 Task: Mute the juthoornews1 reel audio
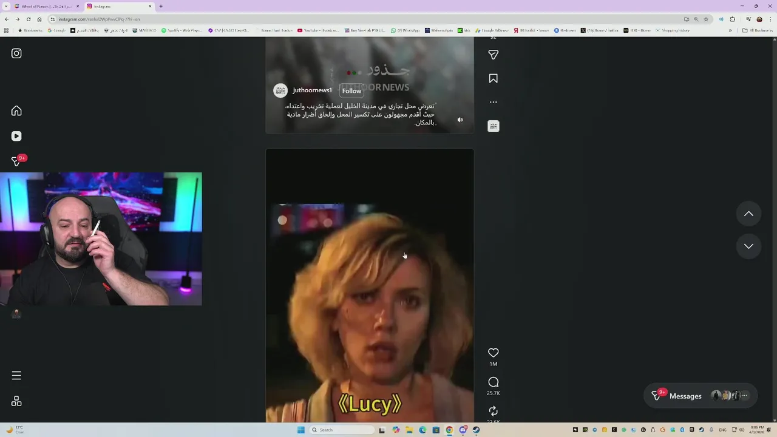coord(460,120)
